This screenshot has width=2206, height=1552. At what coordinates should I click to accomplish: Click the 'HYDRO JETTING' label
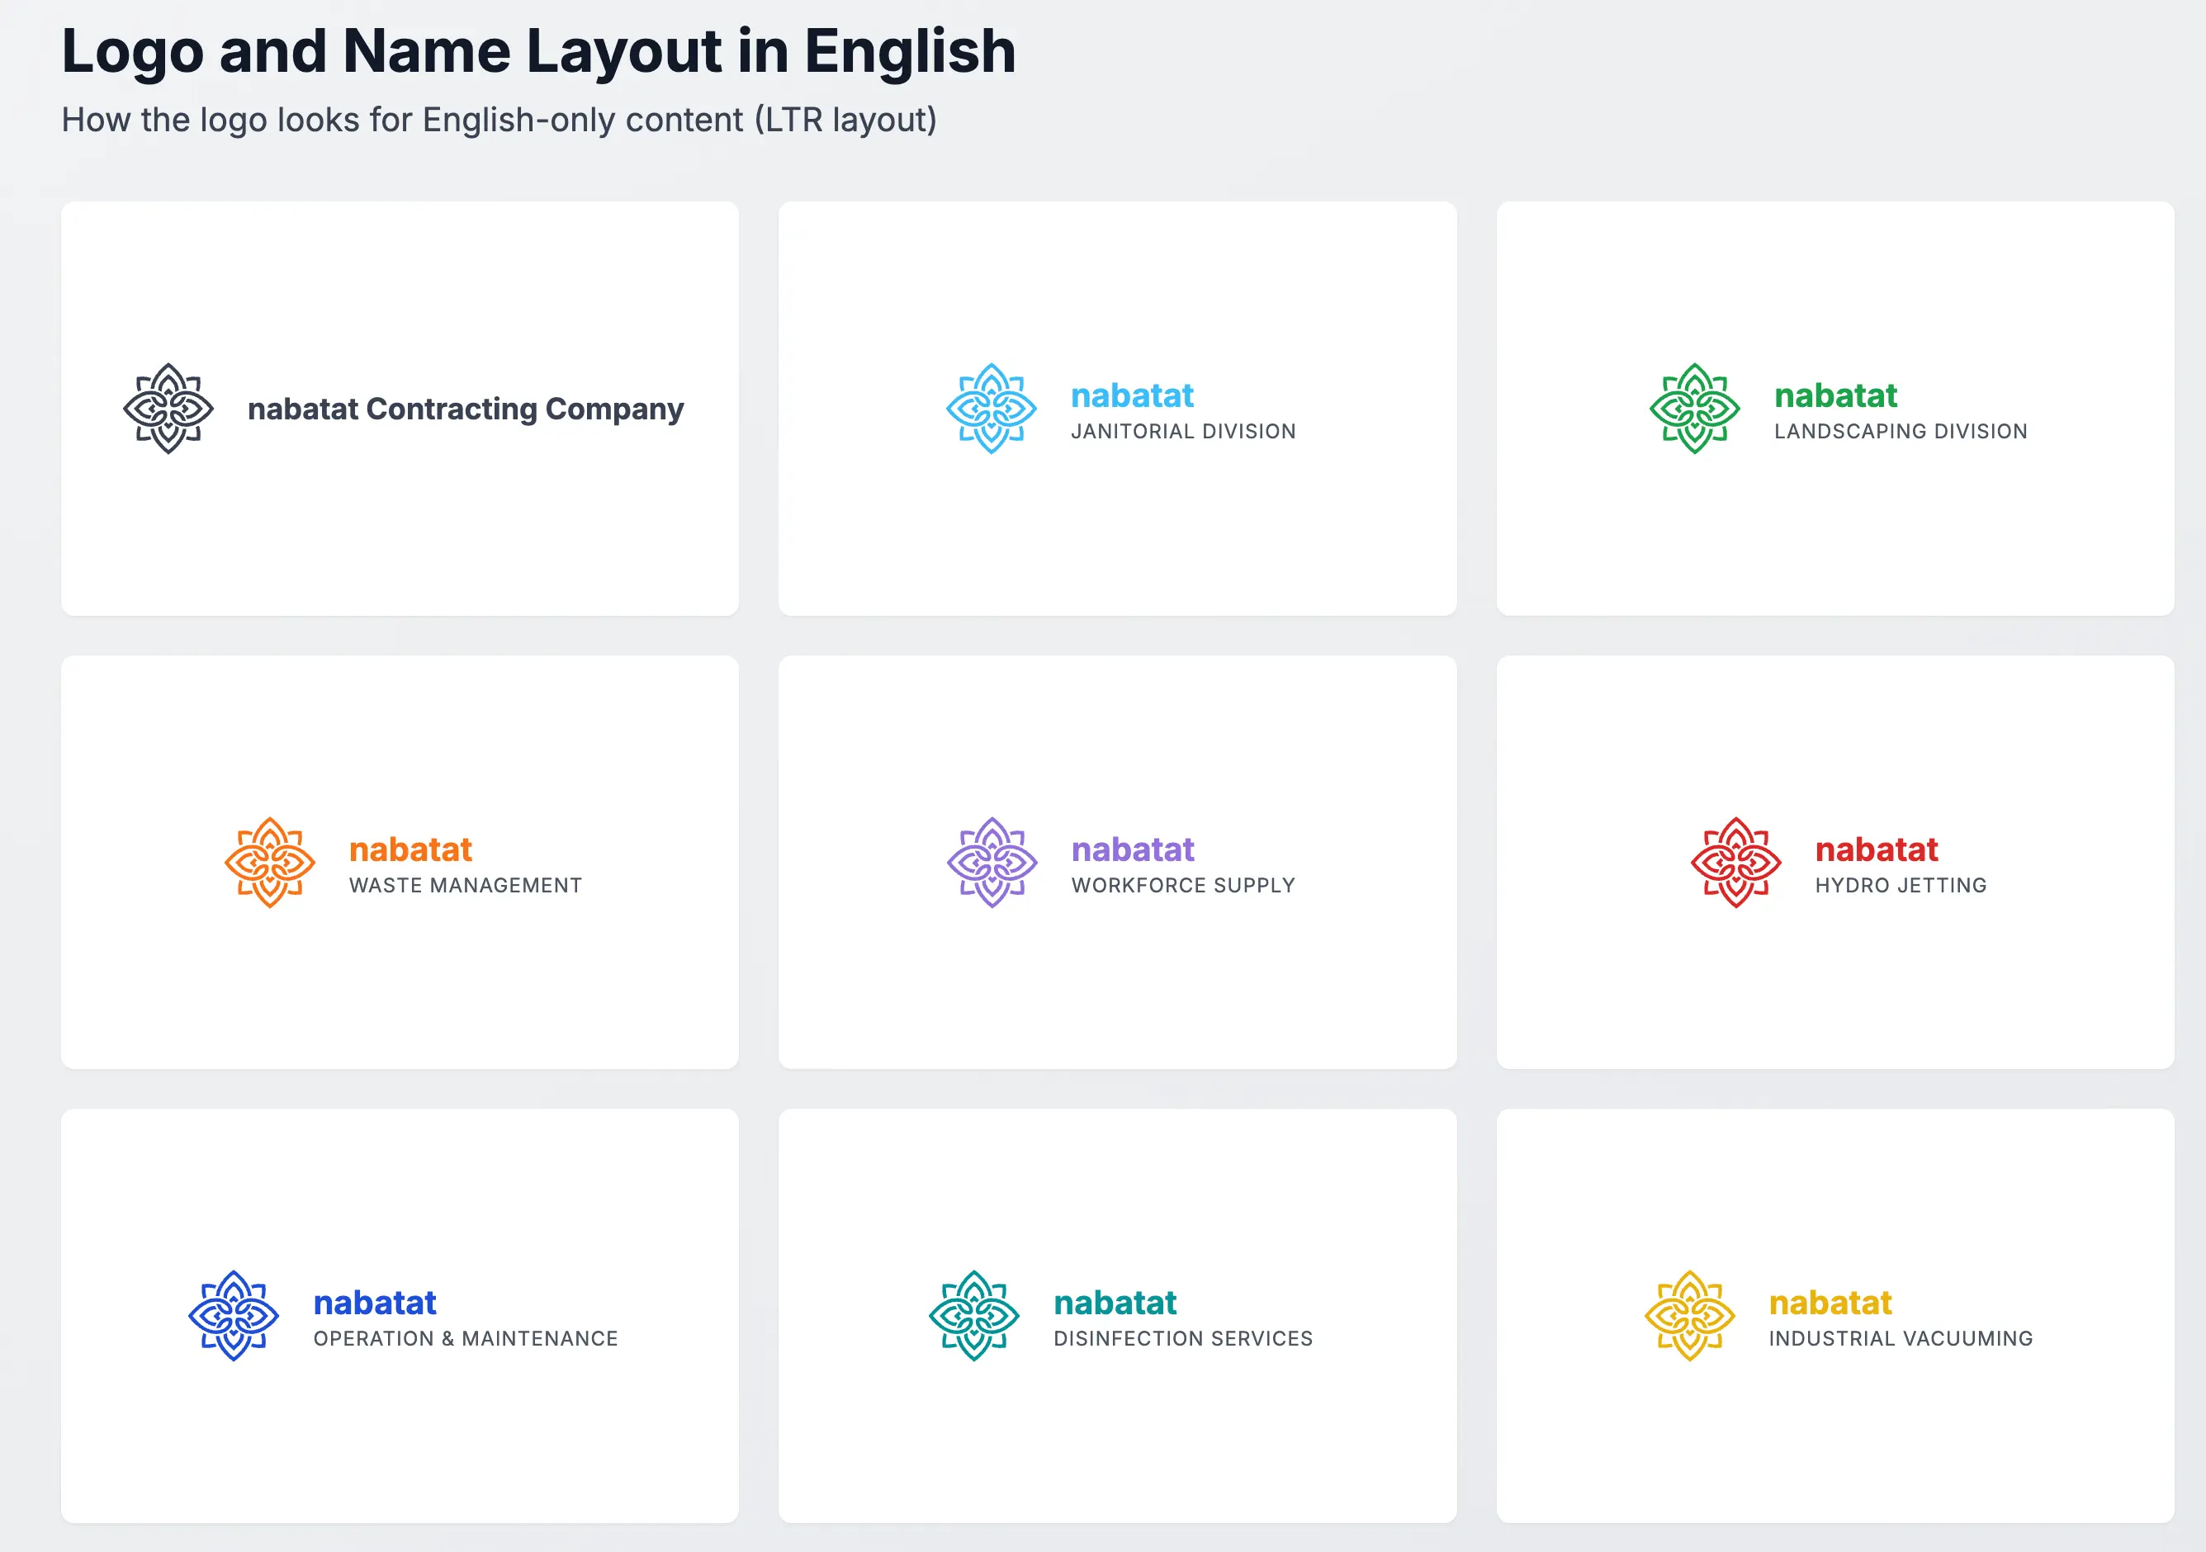click(x=1900, y=885)
